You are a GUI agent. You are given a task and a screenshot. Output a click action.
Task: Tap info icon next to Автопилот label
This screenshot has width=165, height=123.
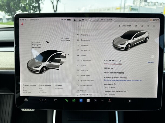coord(115,84)
